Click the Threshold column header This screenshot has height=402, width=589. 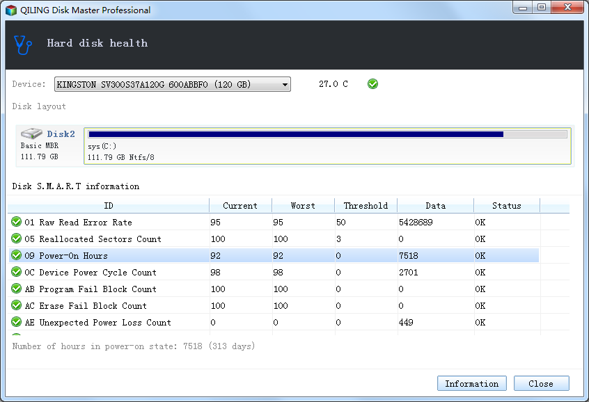(x=366, y=206)
